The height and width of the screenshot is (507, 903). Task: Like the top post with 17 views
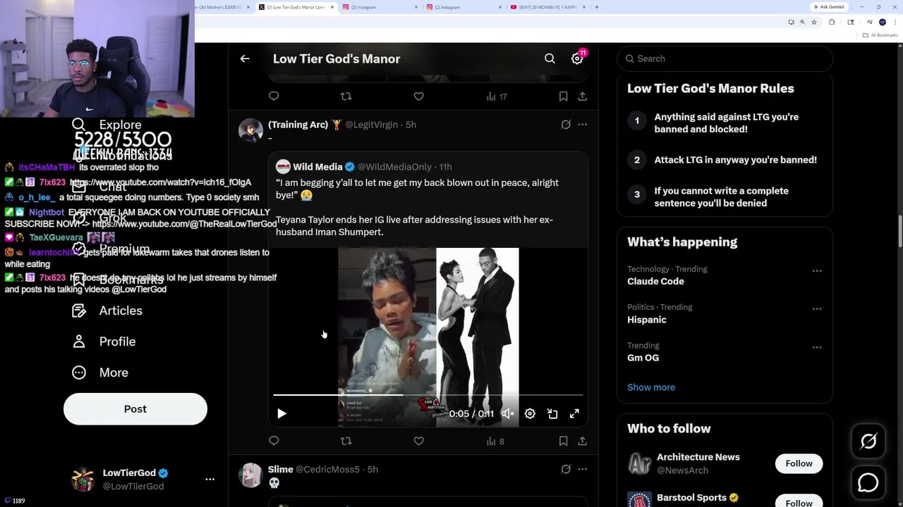tap(418, 96)
